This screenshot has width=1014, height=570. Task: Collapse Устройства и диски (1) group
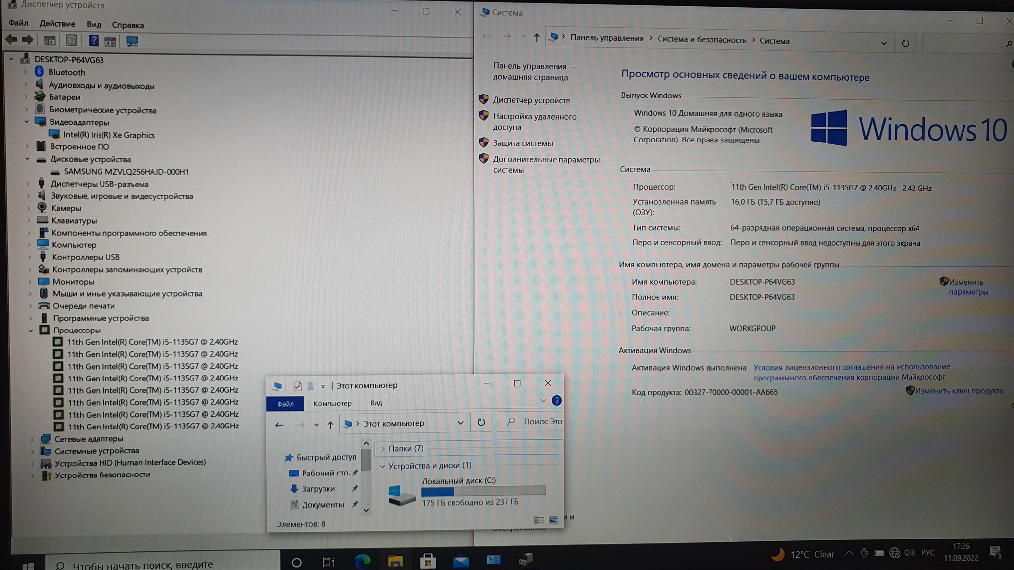click(x=382, y=466)
